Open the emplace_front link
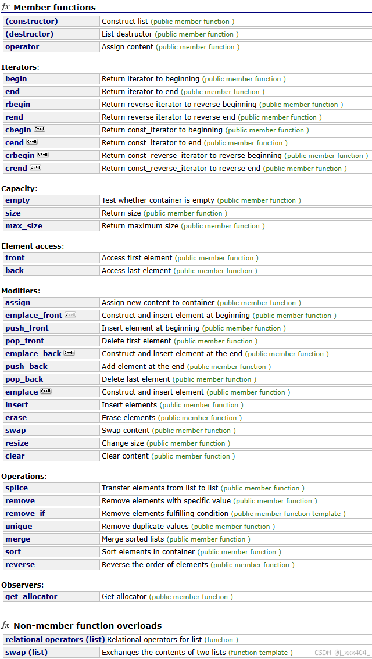372x659 pixels. 34,315
